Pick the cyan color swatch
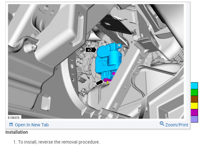This screenshot has height=148, width=220. point(194,86)
